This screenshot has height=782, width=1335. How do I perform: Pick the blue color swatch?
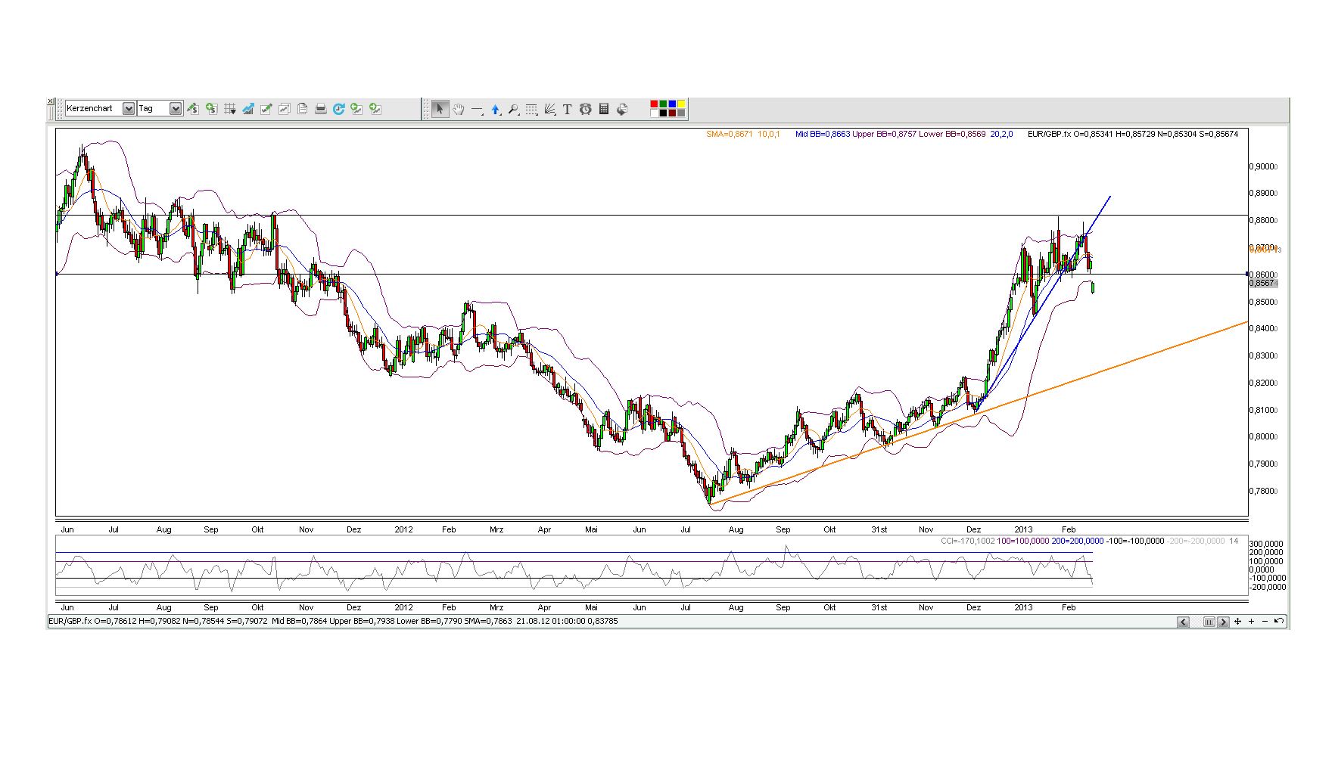672,104
